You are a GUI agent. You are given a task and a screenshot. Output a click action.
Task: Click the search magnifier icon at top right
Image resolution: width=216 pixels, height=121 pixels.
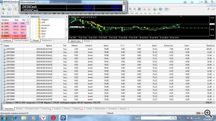209,9
